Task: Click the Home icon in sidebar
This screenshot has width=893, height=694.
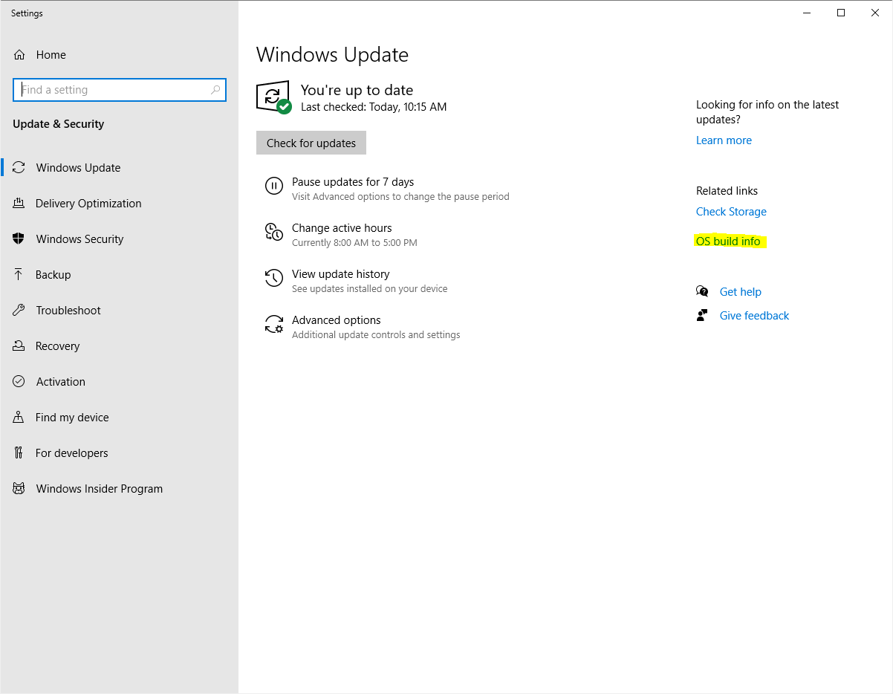Action: point(19,55)
